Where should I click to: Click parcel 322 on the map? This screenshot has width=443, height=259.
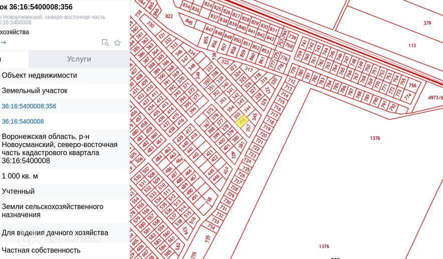[x=225, y=62]
